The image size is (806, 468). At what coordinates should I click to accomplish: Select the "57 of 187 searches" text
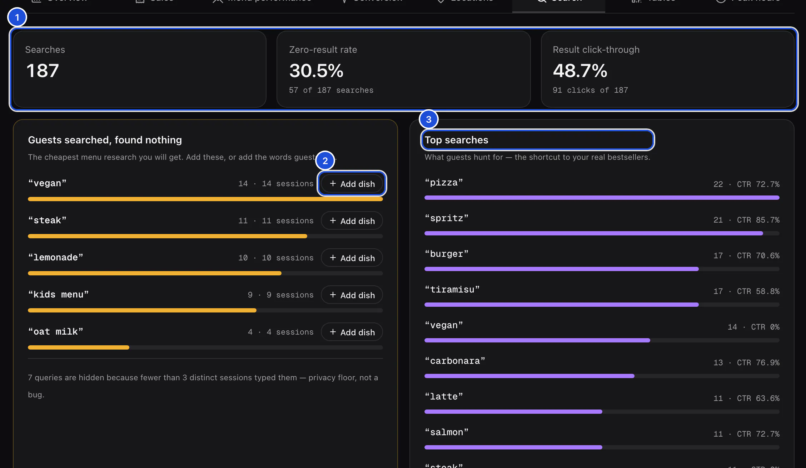coord(331,90)
